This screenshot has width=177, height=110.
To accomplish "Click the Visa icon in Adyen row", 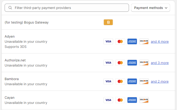I will [x=108, y=41].
